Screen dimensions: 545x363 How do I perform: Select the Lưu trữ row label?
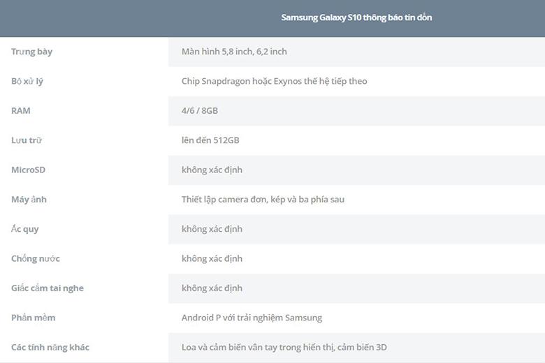27,140
